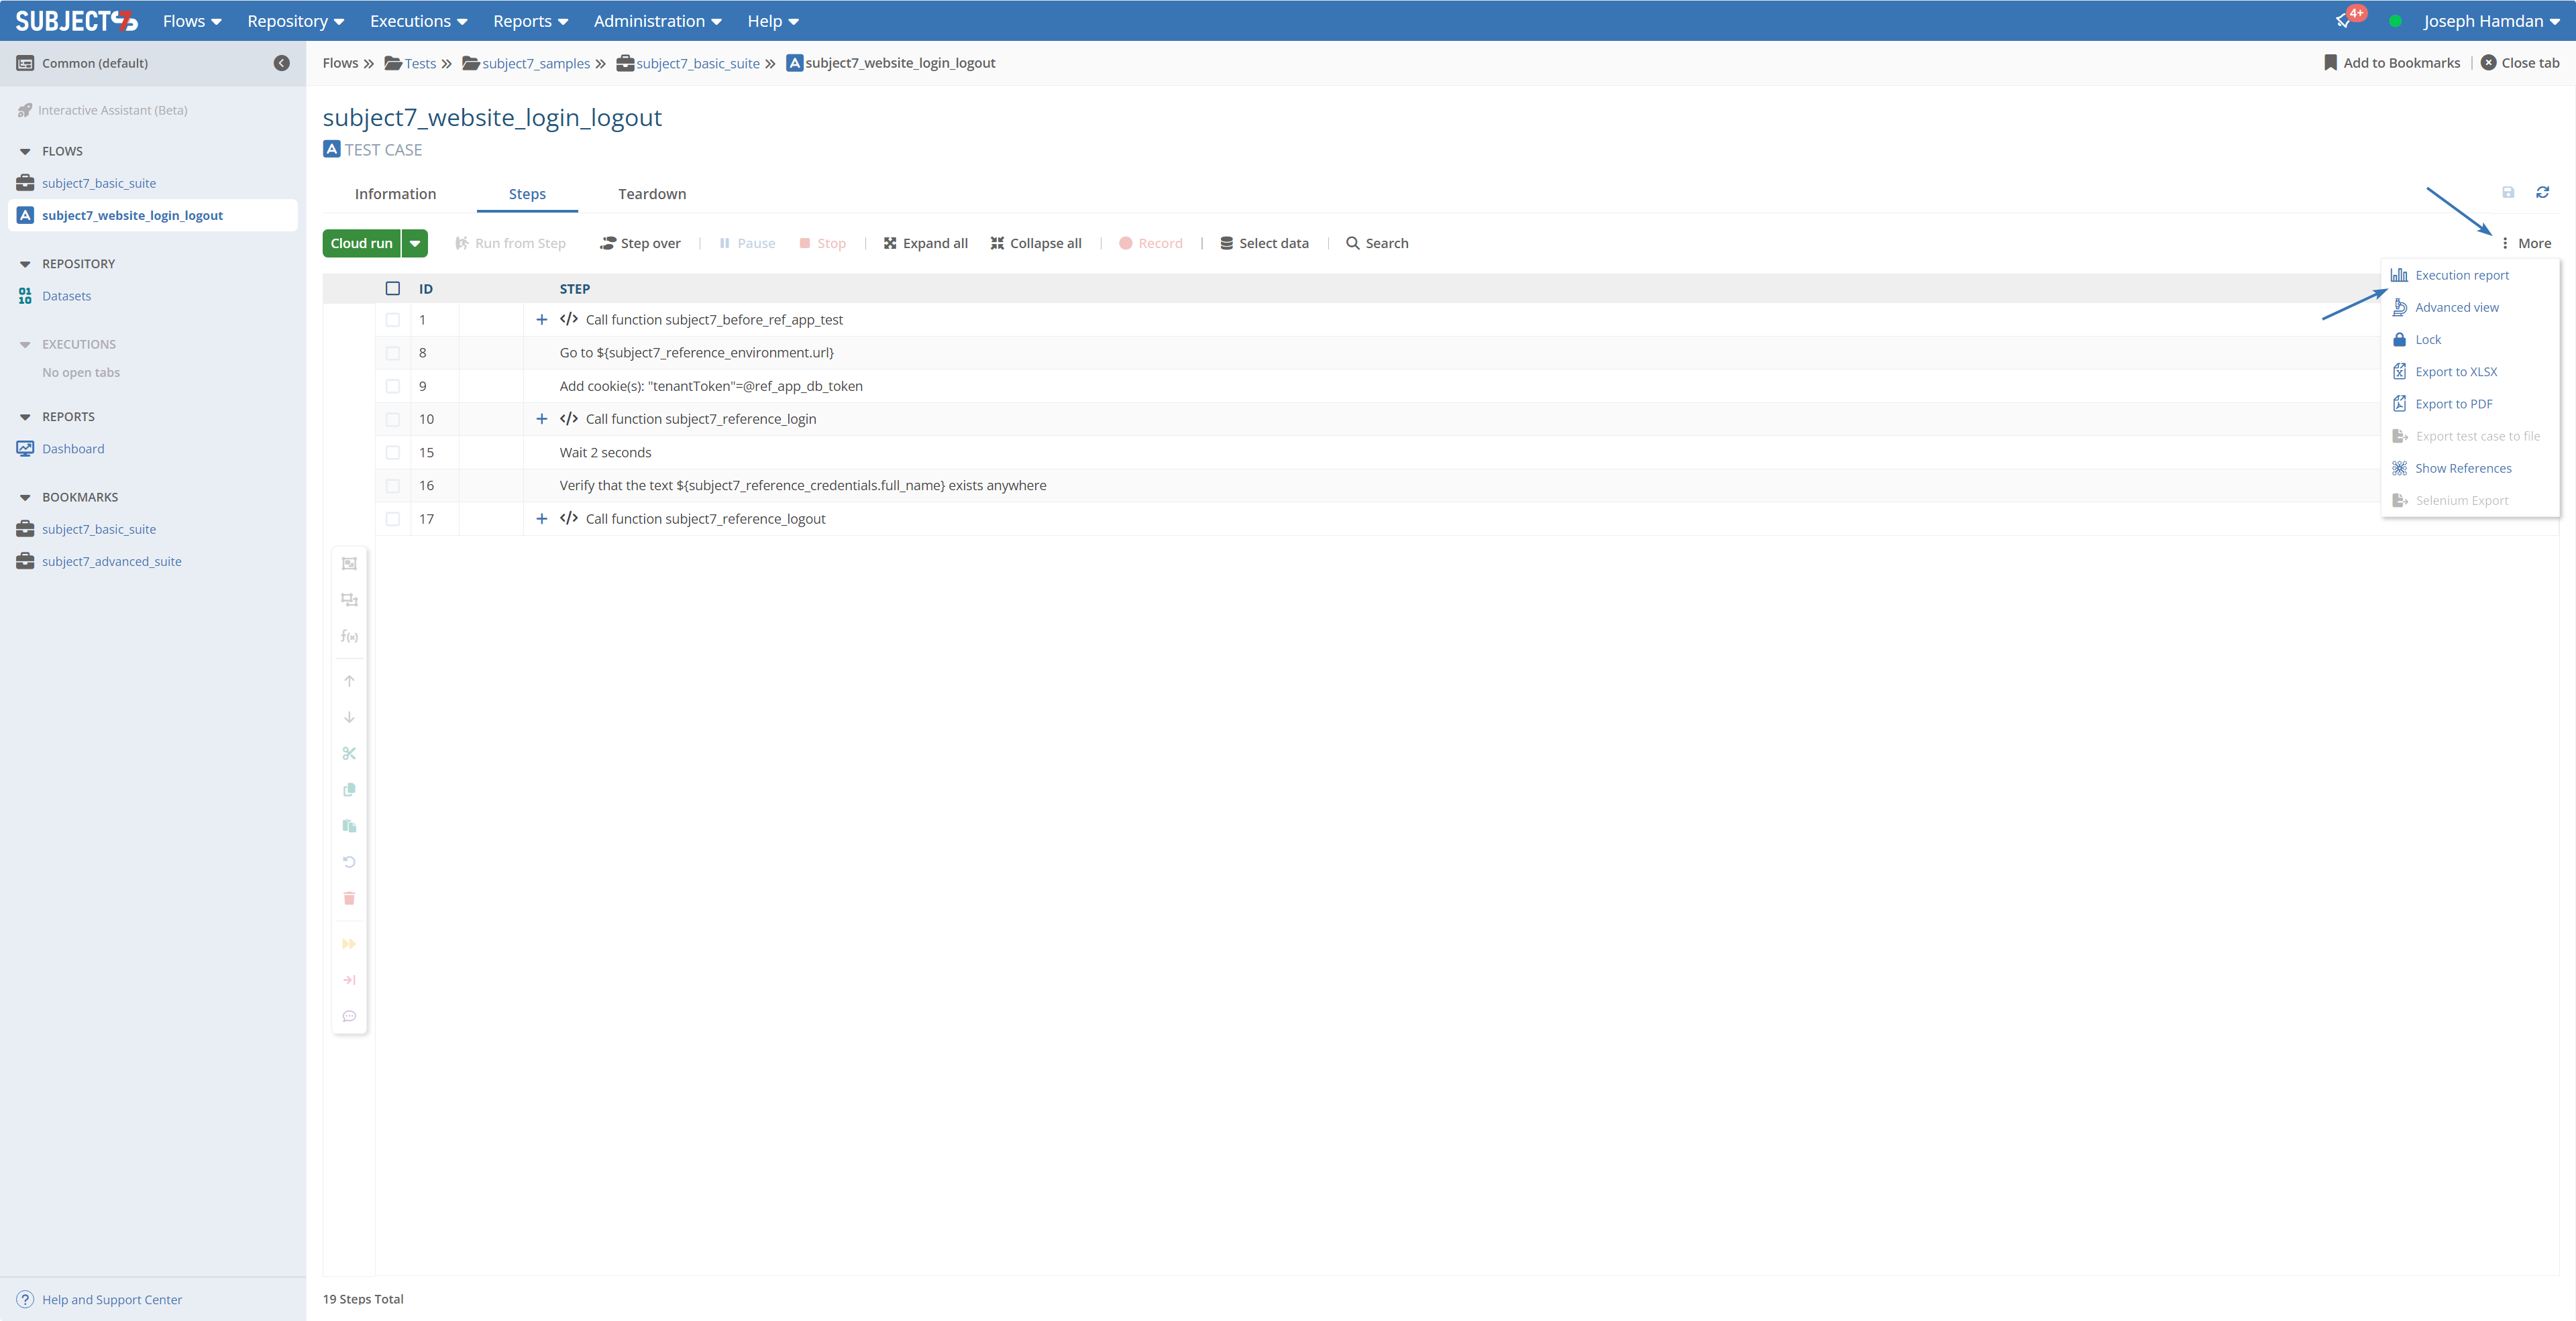Click the refresh icon near the tabs

tap(2542, 192)
